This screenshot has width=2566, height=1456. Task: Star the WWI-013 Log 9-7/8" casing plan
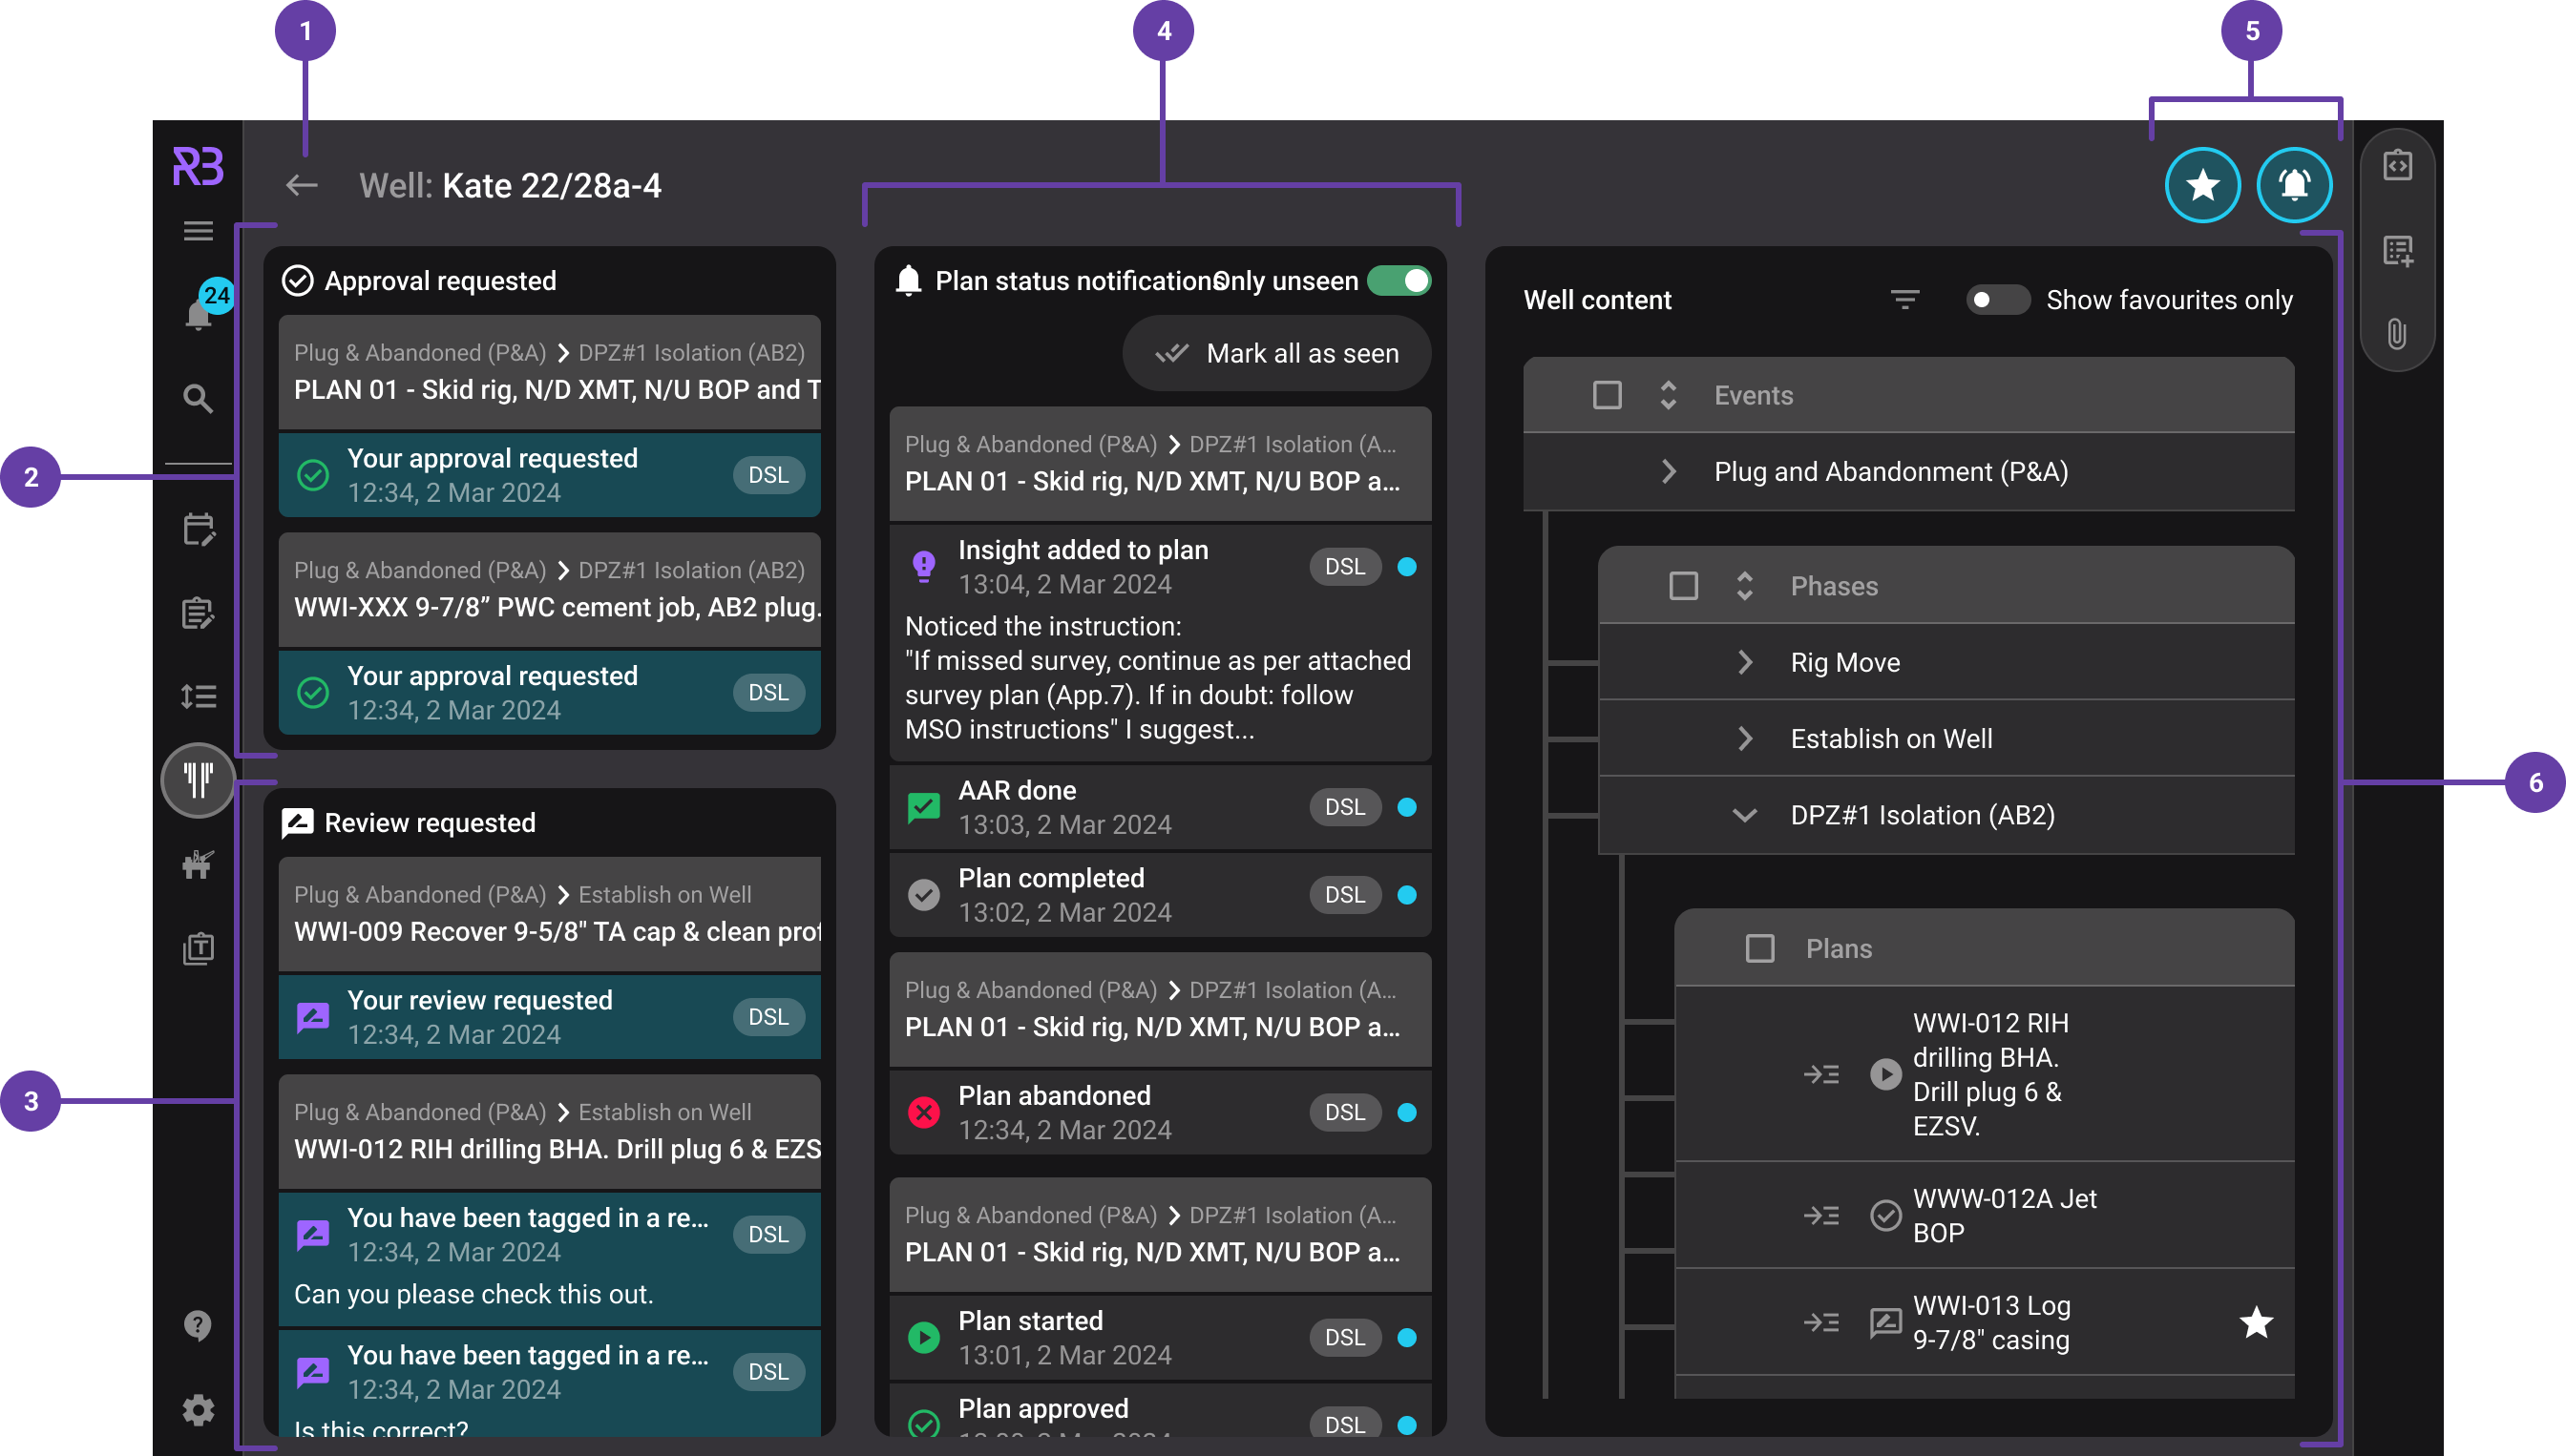(x=2257, y=1322)
